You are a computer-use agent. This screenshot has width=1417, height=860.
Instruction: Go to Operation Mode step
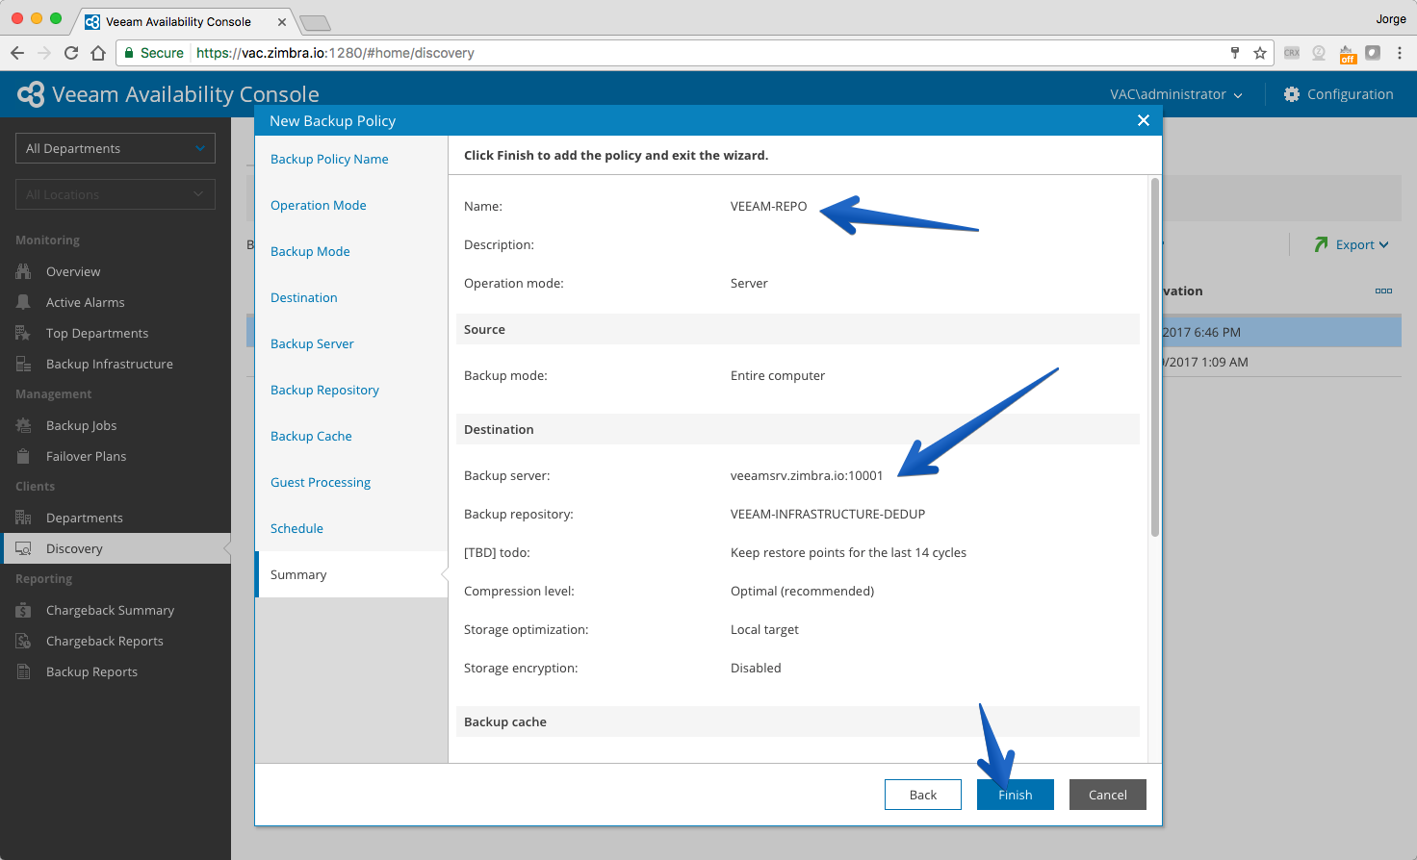pos(319,205)
